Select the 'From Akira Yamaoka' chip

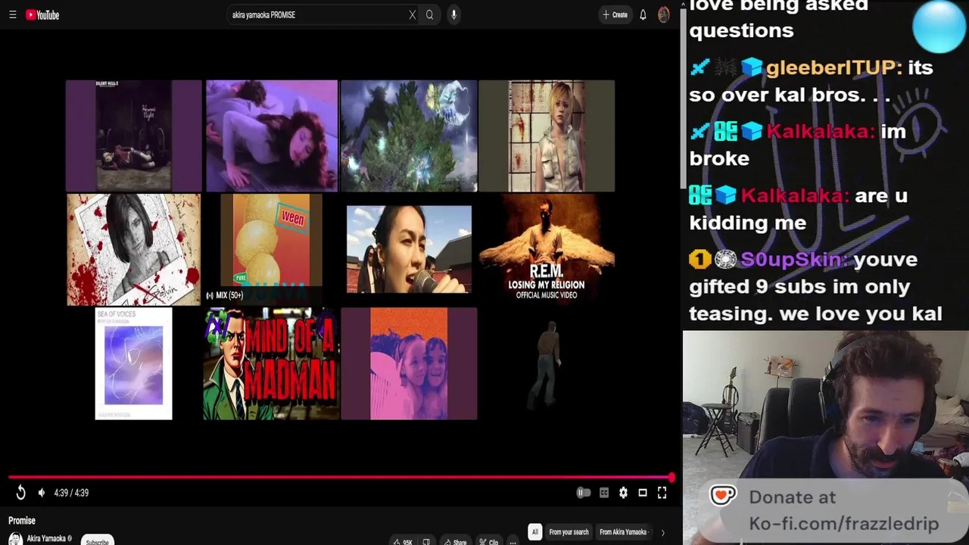point(623,532)
